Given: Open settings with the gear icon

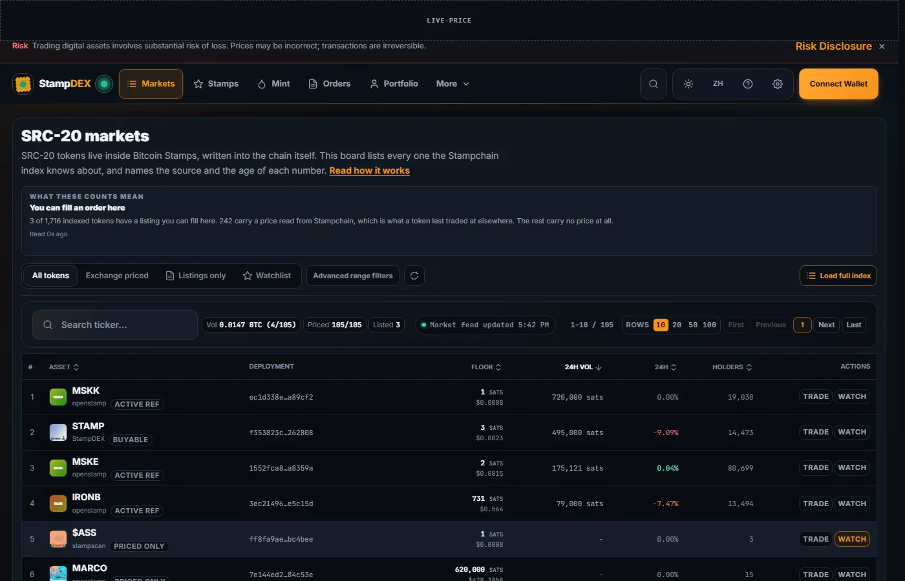Looking at the screenshot, I should click(x=778, y=84).
